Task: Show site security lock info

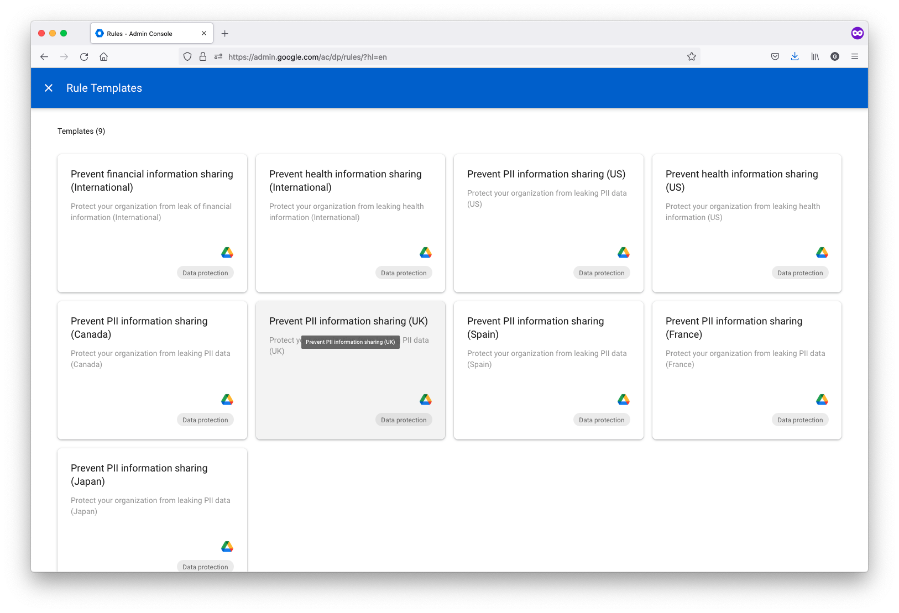Action: pos(203,56)
